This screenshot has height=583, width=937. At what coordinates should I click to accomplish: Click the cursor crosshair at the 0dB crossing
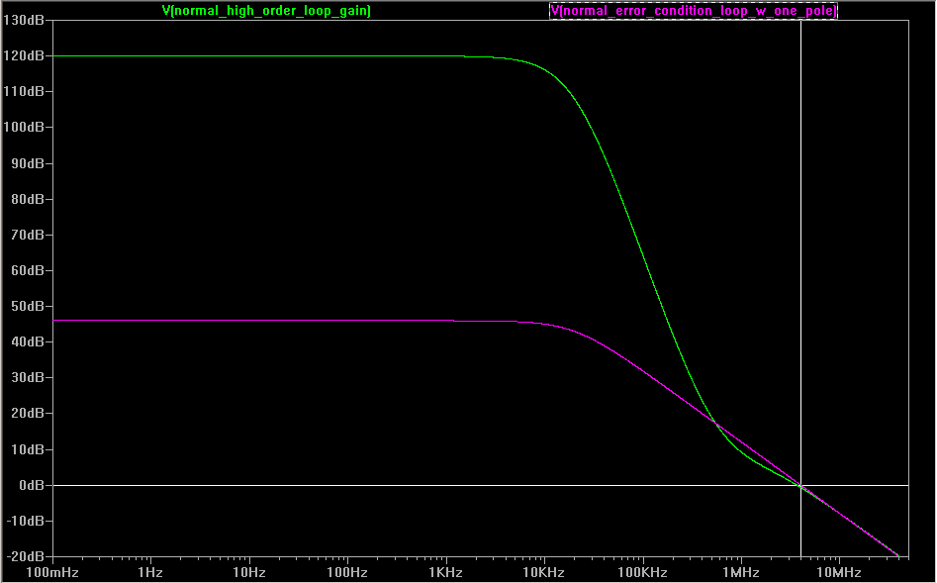pyautogui.click(x=800, y=485)
